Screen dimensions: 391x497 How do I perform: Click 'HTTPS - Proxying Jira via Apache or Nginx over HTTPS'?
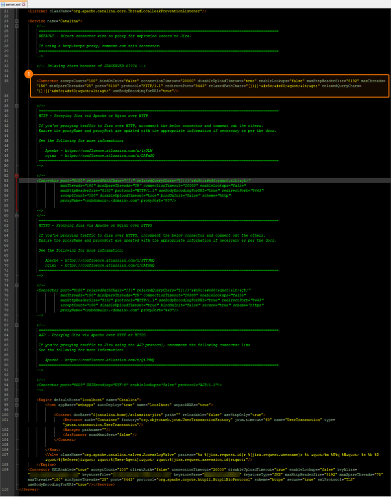tap(96, 225)
